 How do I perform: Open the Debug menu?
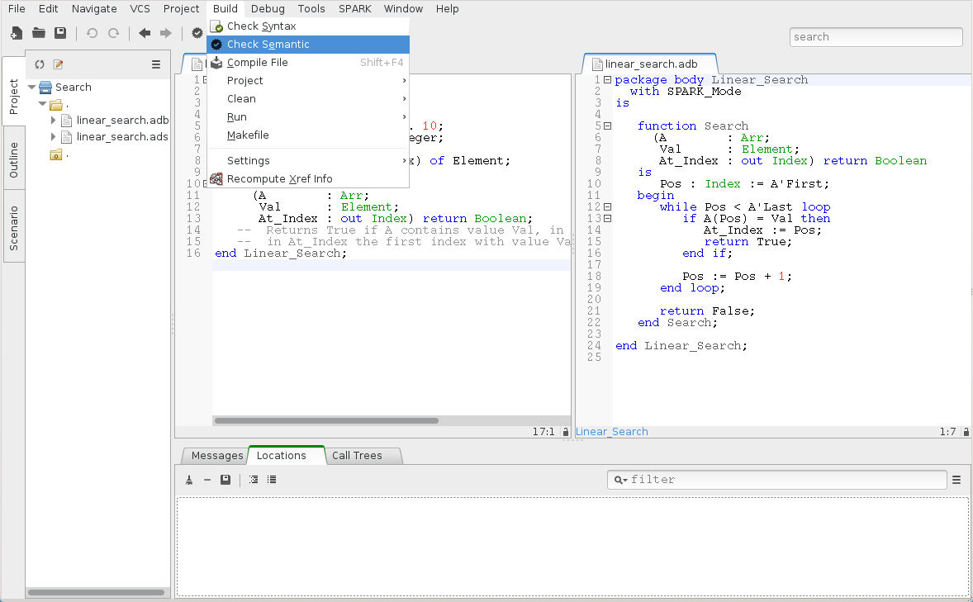(x=268, y=9)
